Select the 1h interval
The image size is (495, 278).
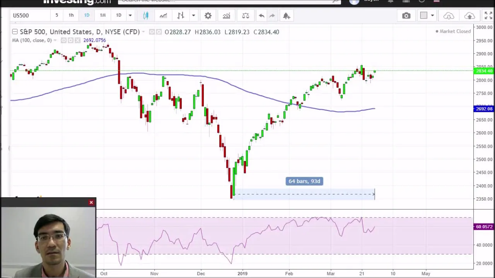pyautogui.click(x=71, y=15)
